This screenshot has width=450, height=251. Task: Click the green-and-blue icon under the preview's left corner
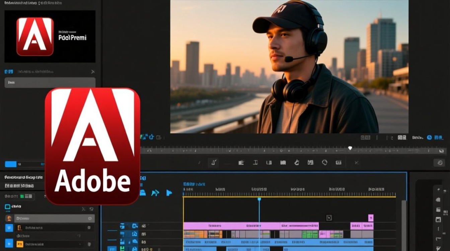[x=144, y=137]
